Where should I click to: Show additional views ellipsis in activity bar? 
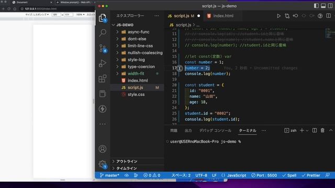tap(103, 124)
